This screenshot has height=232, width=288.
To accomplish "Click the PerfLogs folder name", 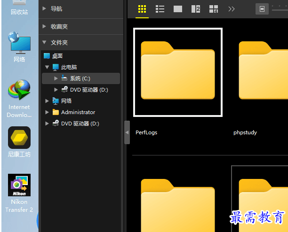I will tap(146, 132).
